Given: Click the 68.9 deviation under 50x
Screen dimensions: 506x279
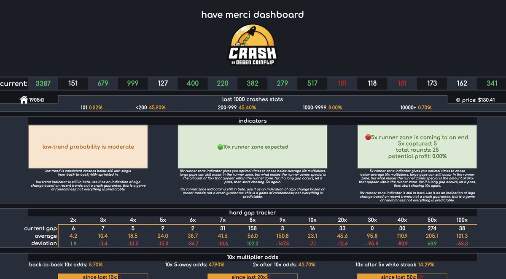Looking at the screenshot, I should tap(432, 243).
